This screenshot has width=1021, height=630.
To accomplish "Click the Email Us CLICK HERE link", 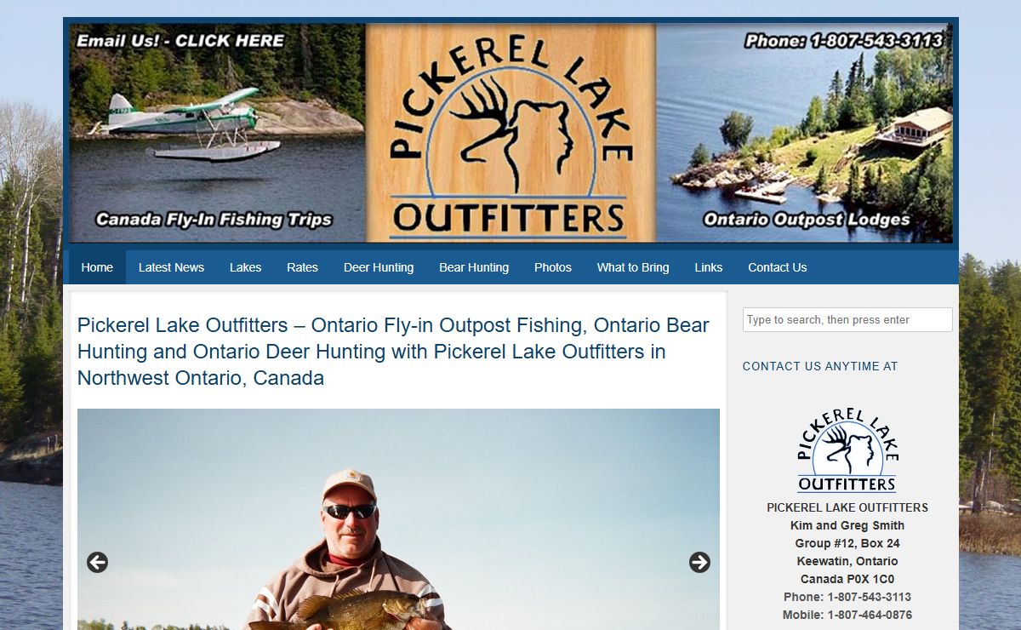I will 180,40.
